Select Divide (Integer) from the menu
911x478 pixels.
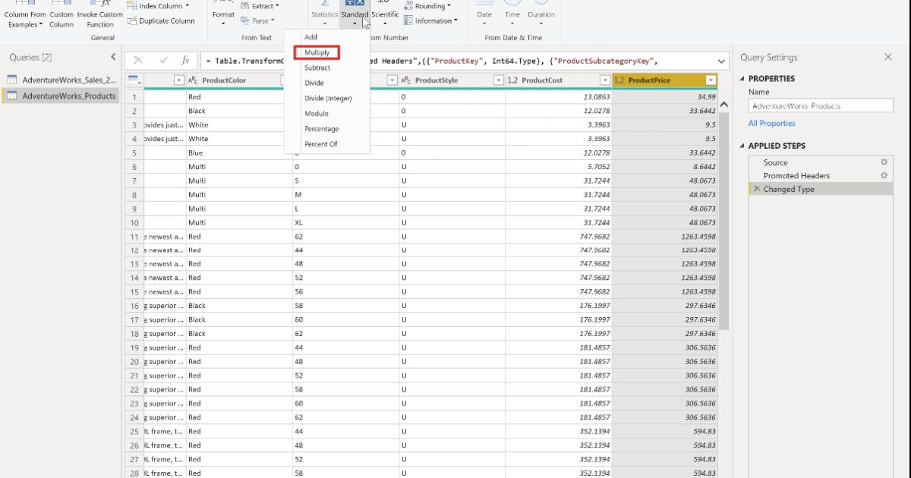[326, 98]
